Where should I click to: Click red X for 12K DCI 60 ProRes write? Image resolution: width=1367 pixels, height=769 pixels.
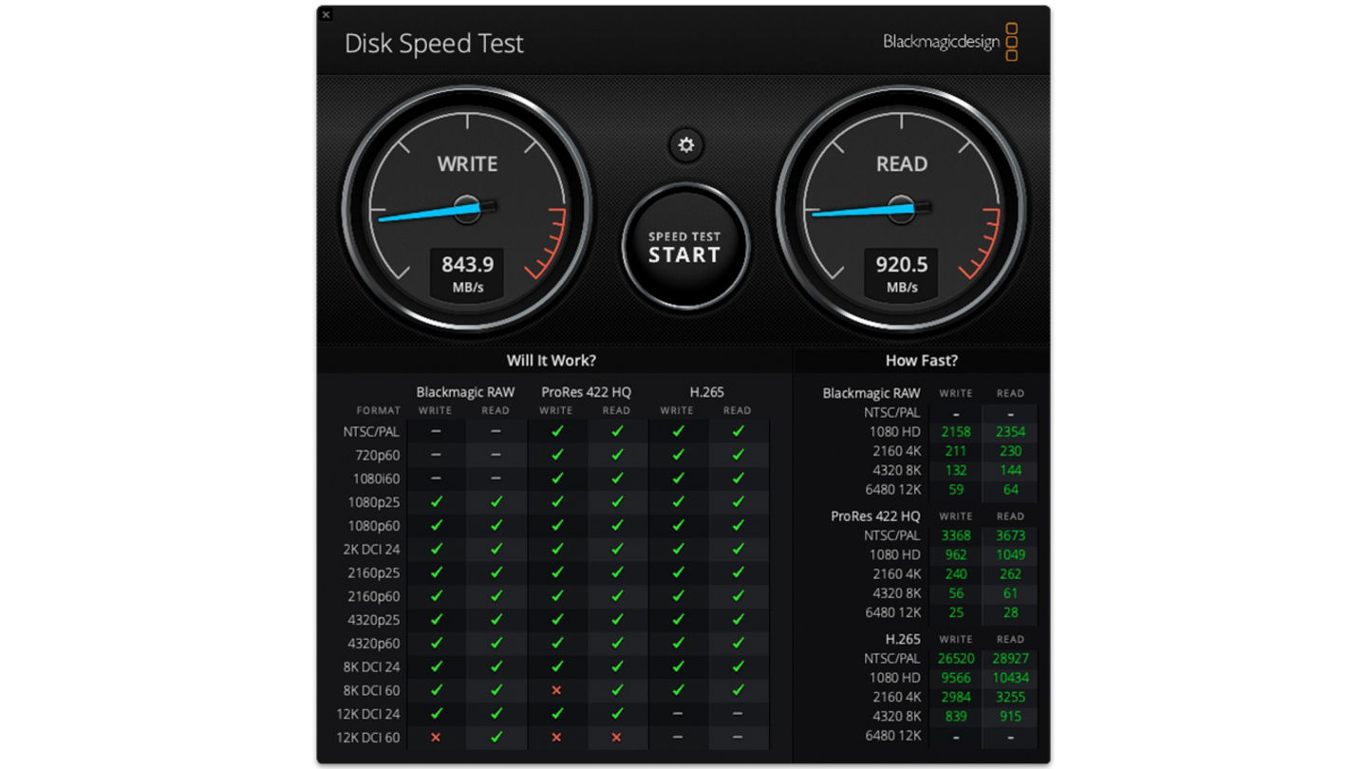556,738
